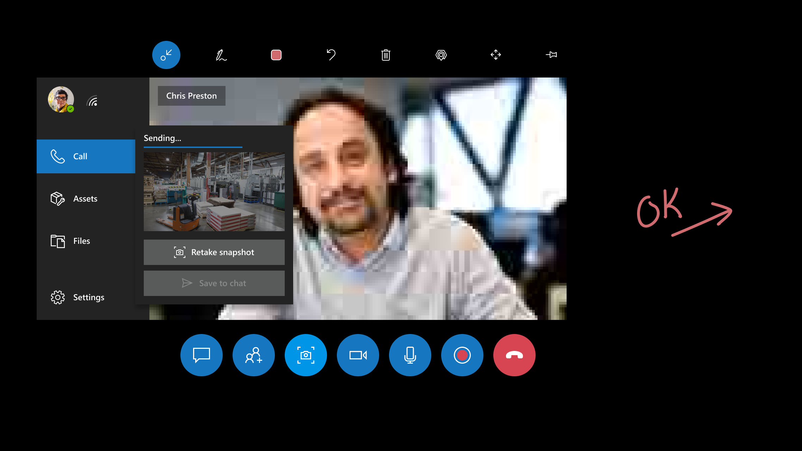Click the undo arrow icon

pyautogui.click(x=331, y=55)
